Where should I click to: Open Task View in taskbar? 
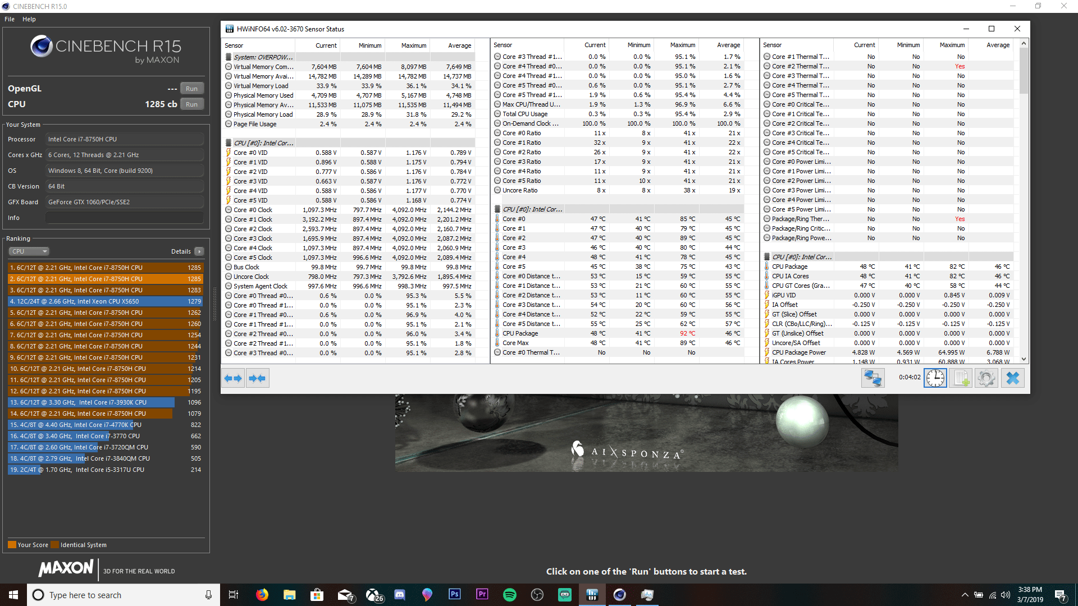(x=234, y=595)
